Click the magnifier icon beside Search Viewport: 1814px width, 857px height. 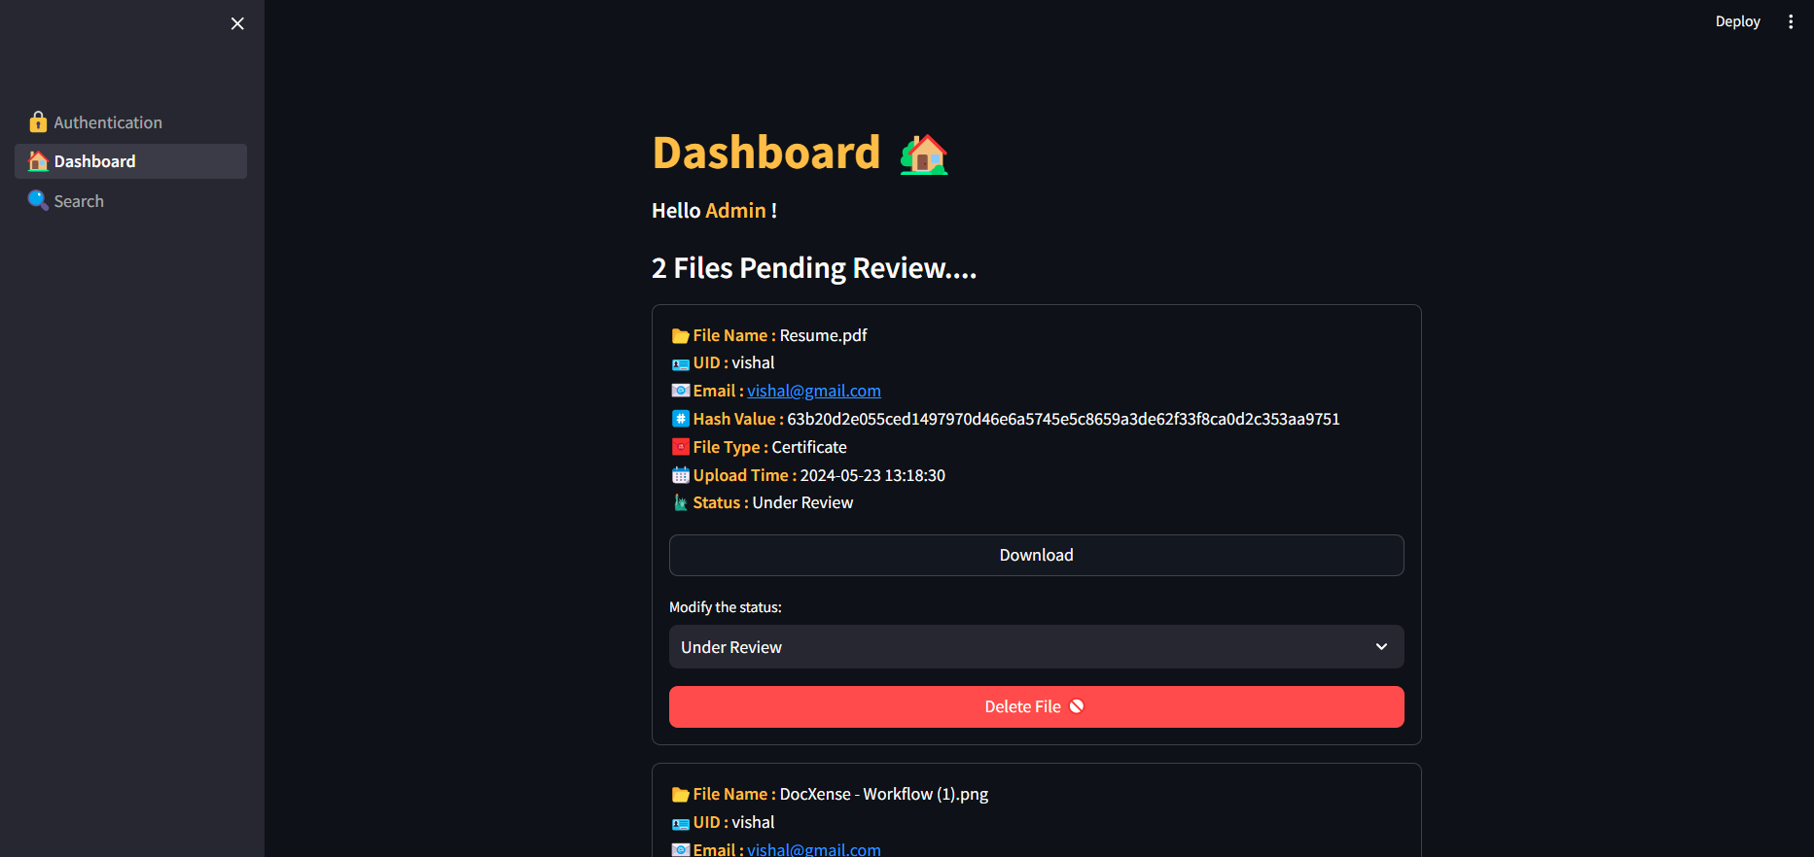[x=38, y=200]
